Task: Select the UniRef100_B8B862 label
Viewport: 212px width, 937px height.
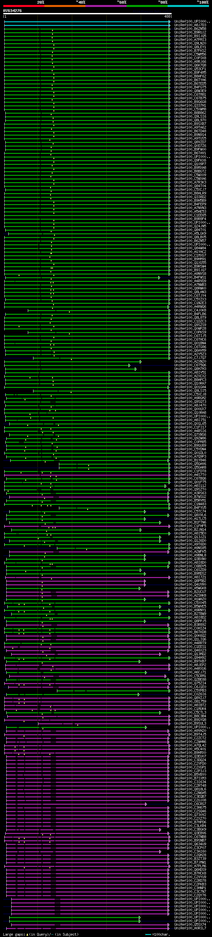Action: tap(190, 113)
